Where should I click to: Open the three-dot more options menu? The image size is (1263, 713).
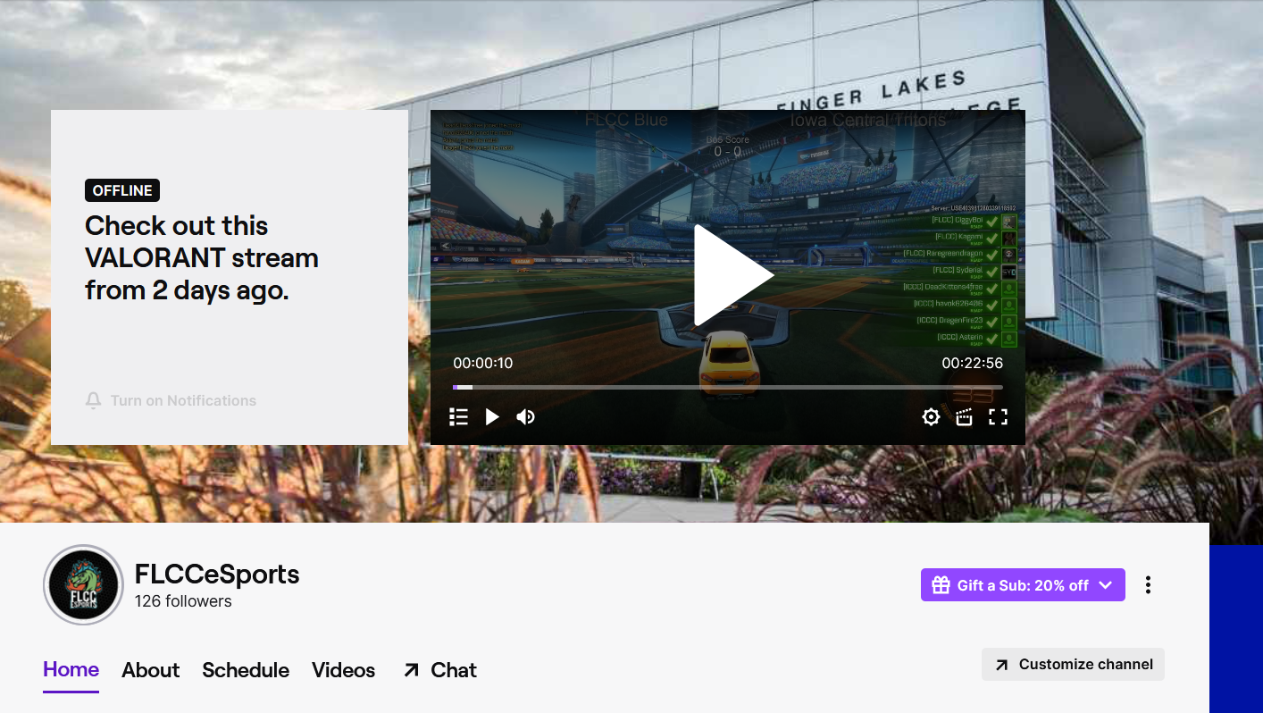point(1148,585)
